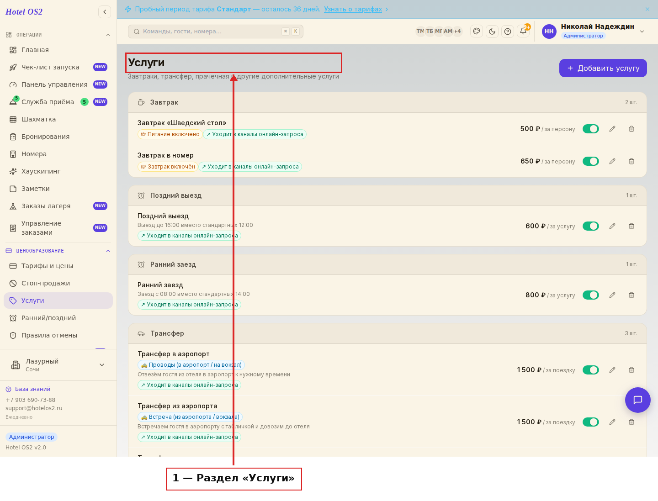Click the Питание включено tag

170,134
